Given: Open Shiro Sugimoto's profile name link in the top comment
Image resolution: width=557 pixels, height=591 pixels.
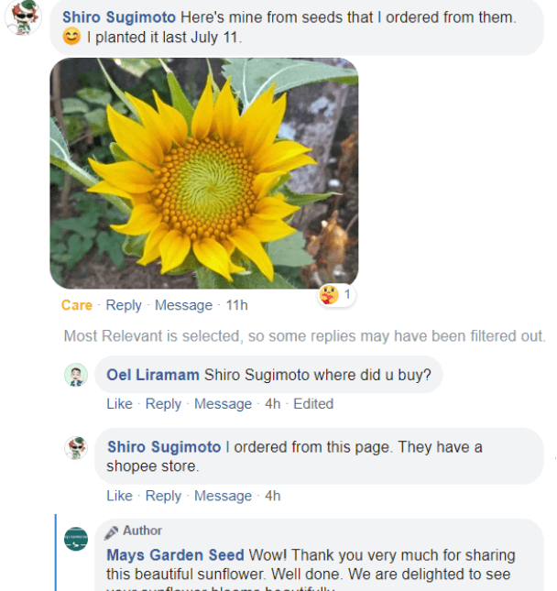Looking at the screenshot, I should click(x=119, y=17).
